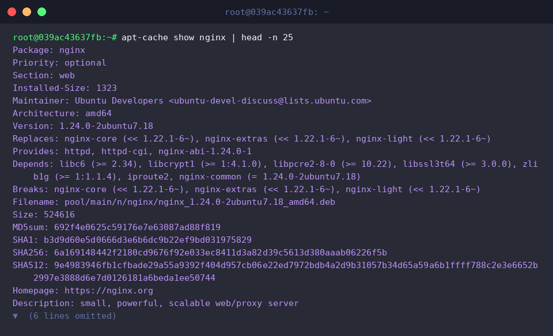Viewport: 553px width, 336px height.
Task: Click the Size value 524616
Action: [x=59, y=215]
